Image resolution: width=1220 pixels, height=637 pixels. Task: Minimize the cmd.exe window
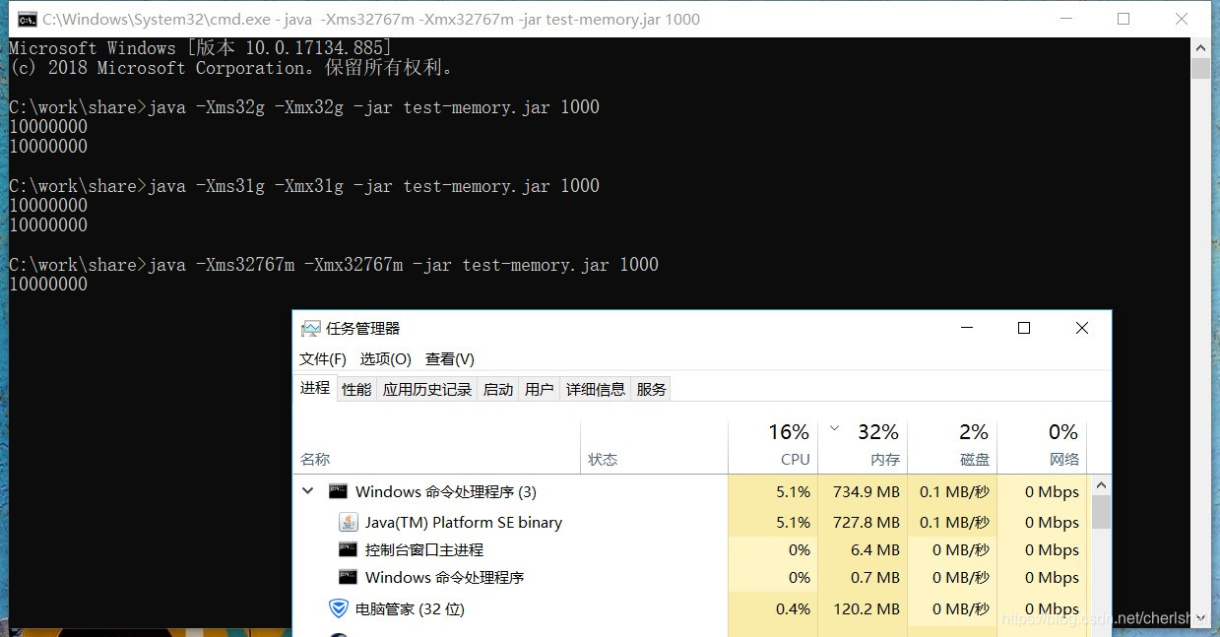[1065, 19]
